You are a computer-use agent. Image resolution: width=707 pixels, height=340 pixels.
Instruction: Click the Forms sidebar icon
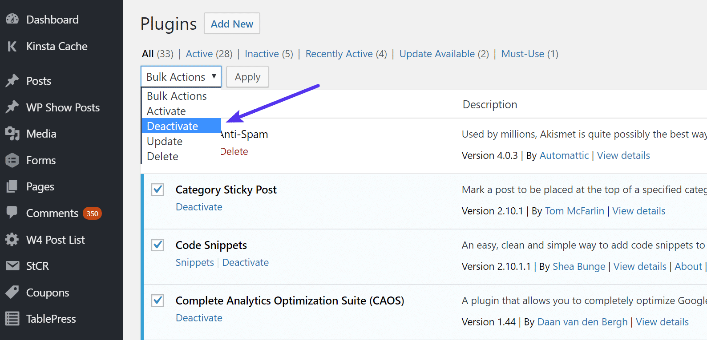12,160
